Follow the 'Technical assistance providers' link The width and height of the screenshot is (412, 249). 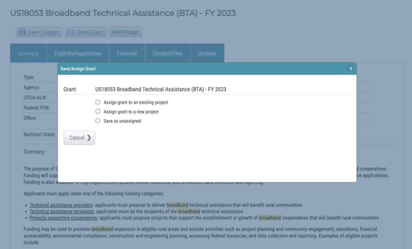pyautogui.click(x=61, y=205)
